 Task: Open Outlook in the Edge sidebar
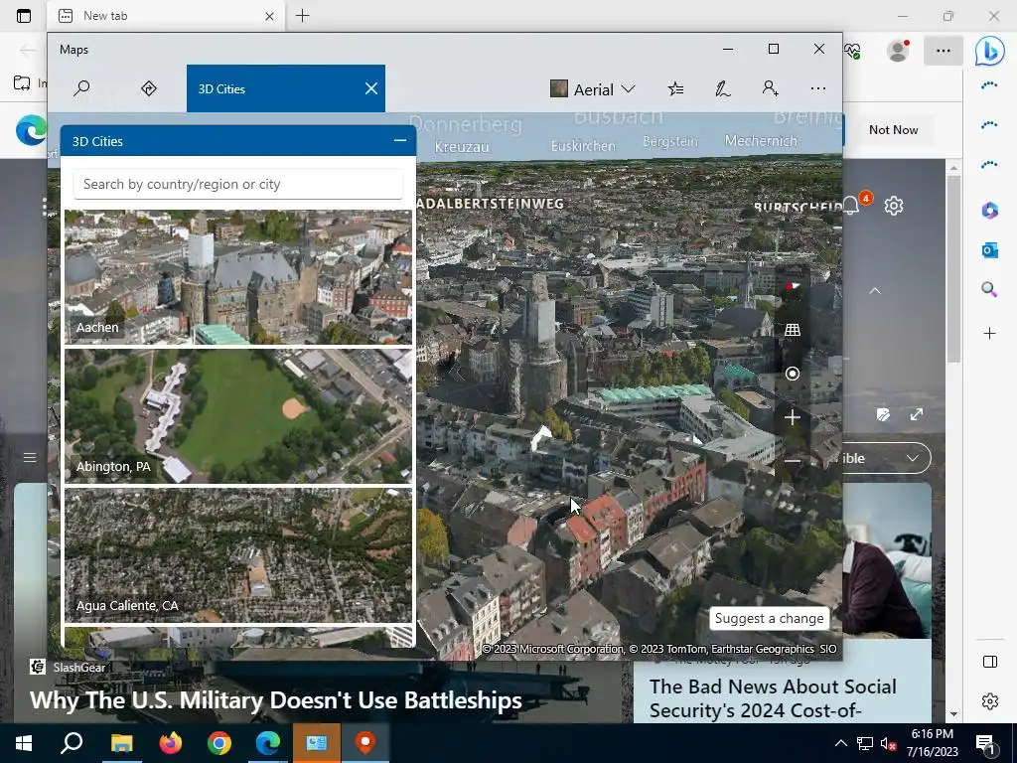[x=990, y=249]
